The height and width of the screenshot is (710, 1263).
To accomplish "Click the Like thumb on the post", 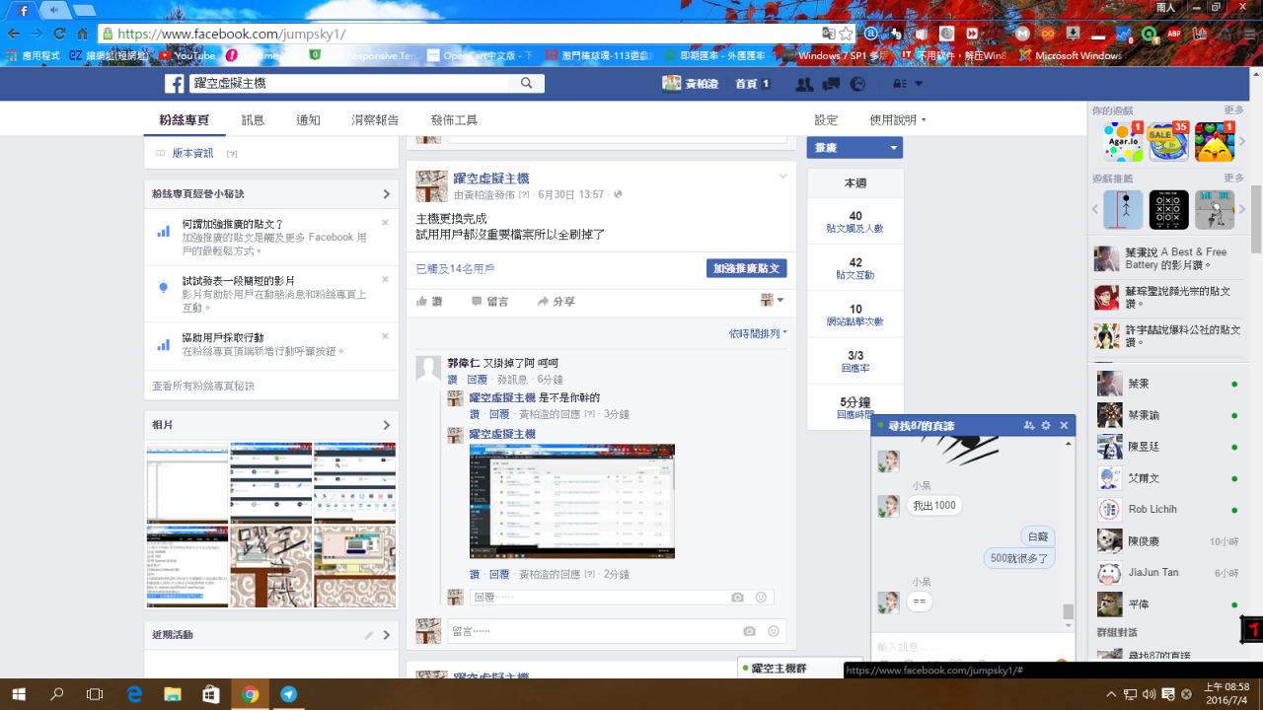I will tap(429, 301).
